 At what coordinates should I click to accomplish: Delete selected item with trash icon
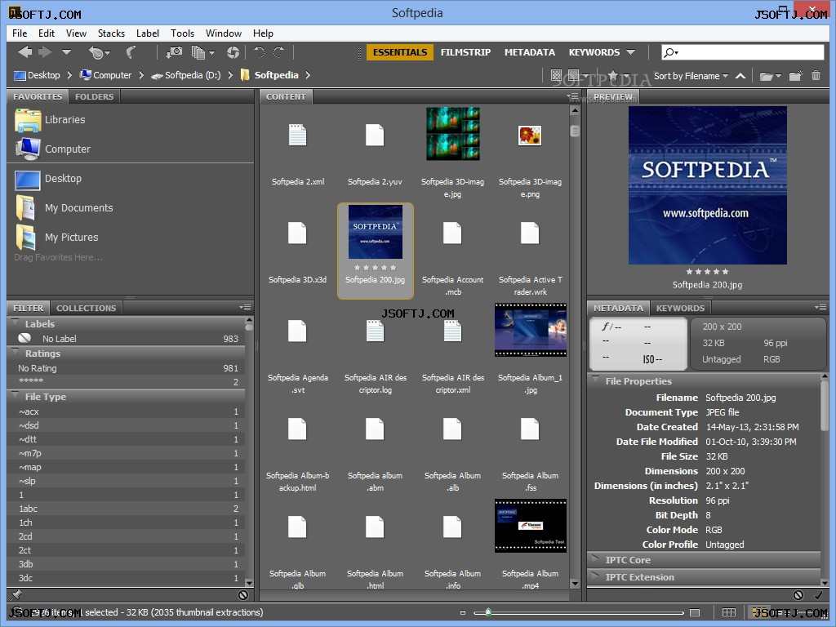point(816,76)
